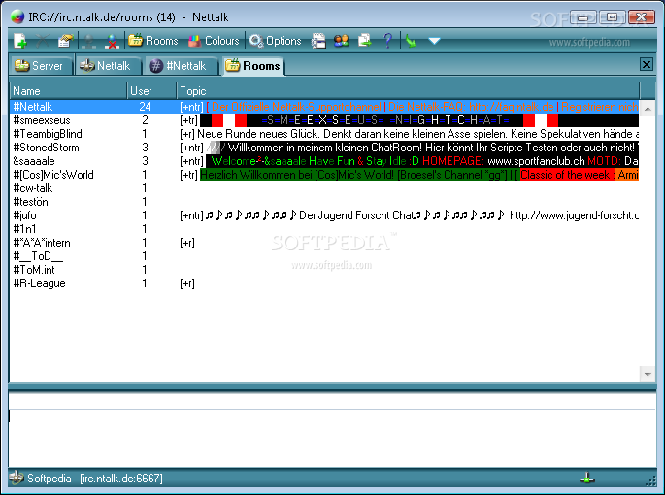Viewport: 665px width, 495px height.
Task: Sort the list by User column
Action: click(151, 91)
